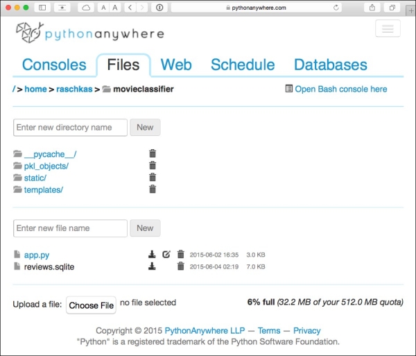Open PythonAnywhere LLP footer link

click(x=205, y=330)
